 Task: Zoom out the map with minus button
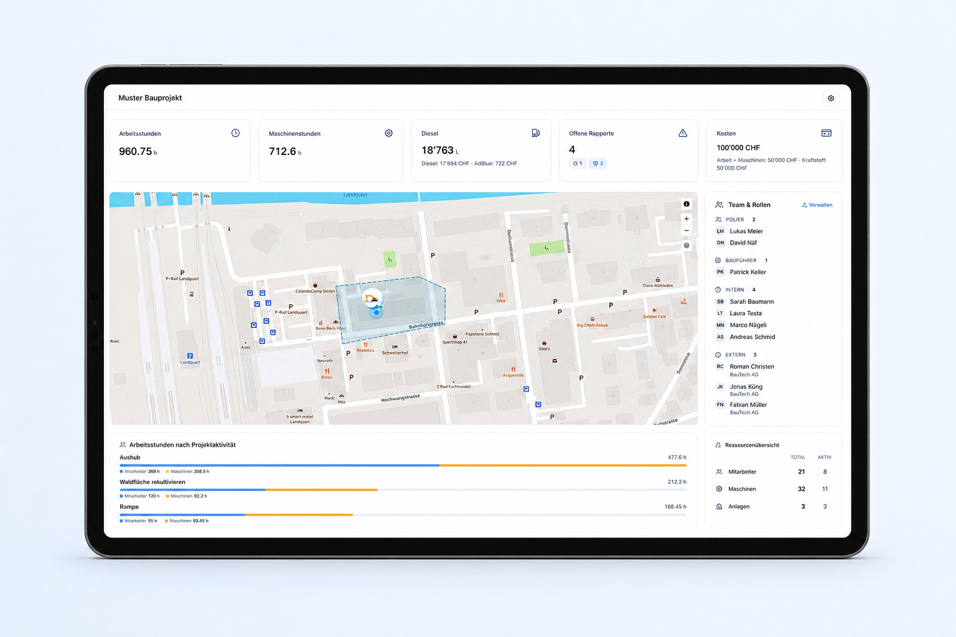(x=687, y=231)
